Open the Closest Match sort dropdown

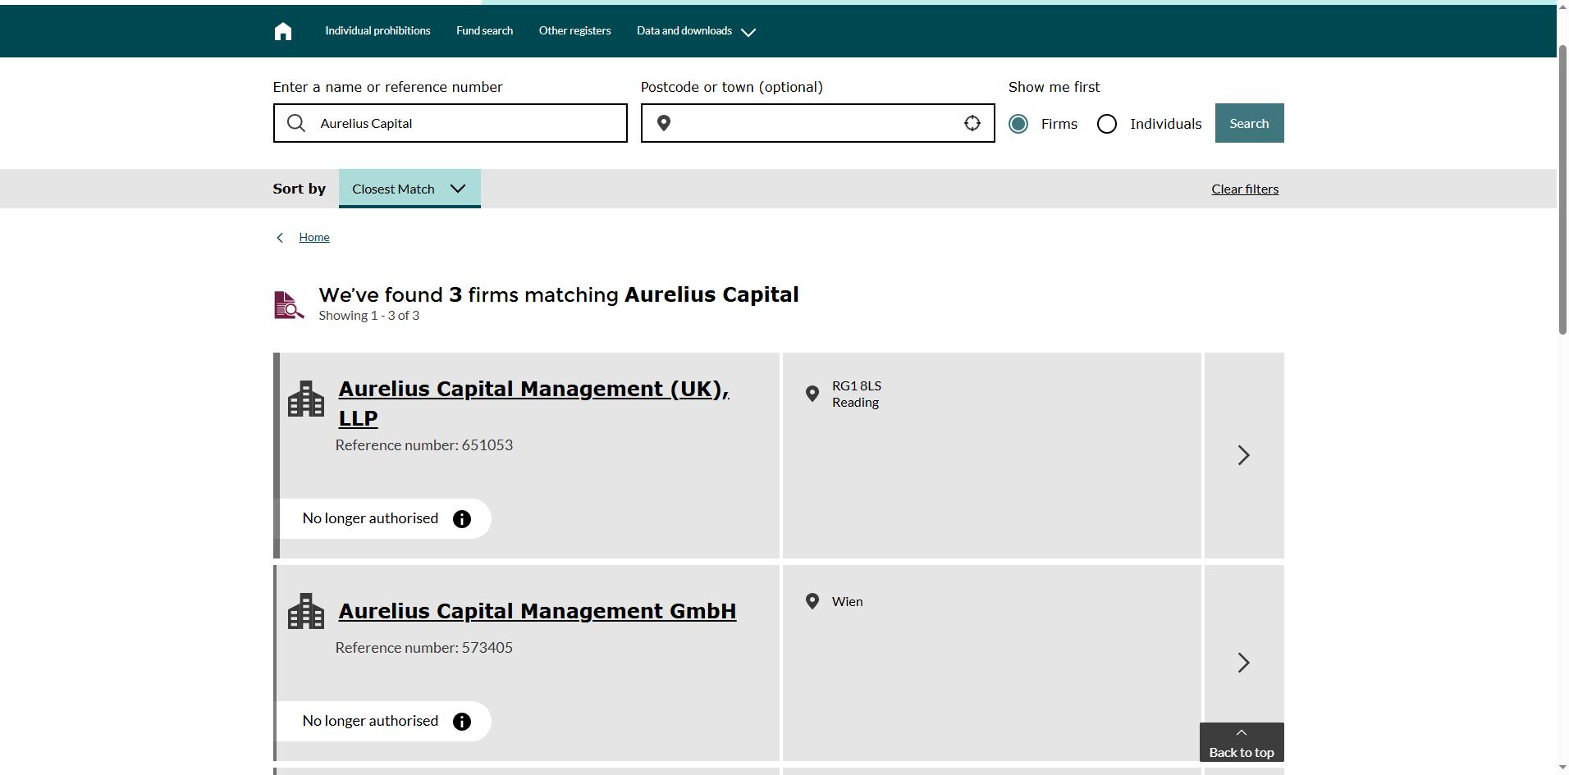[409, 189]
